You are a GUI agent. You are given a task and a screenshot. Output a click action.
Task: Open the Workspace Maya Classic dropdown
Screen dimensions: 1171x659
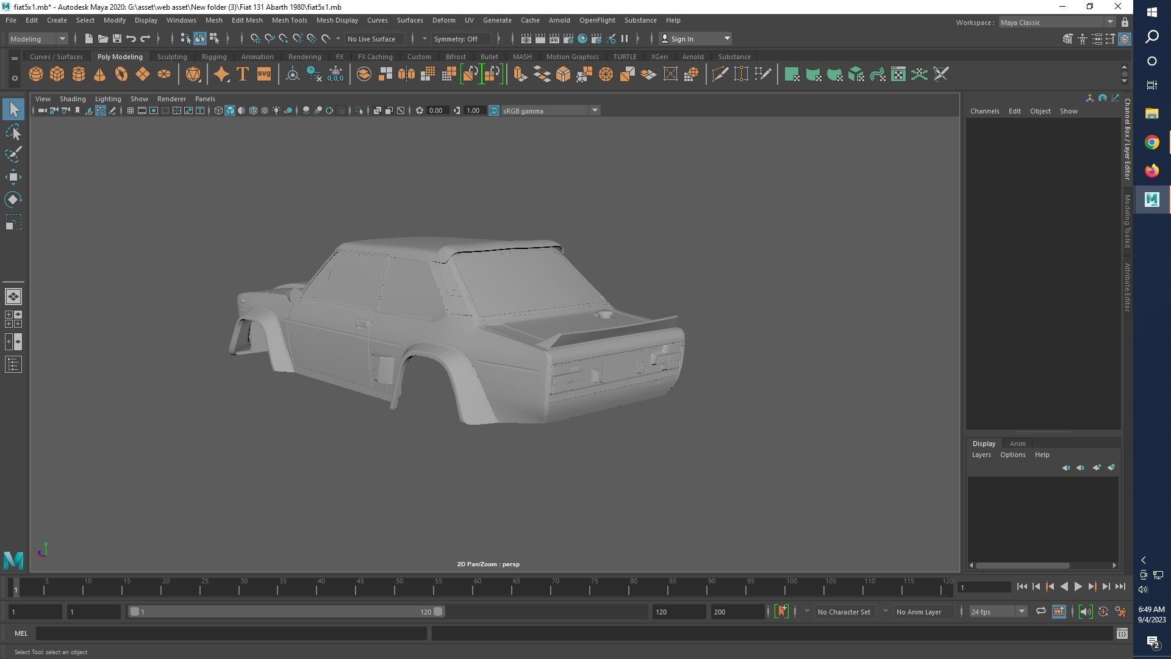[1058, 23]
